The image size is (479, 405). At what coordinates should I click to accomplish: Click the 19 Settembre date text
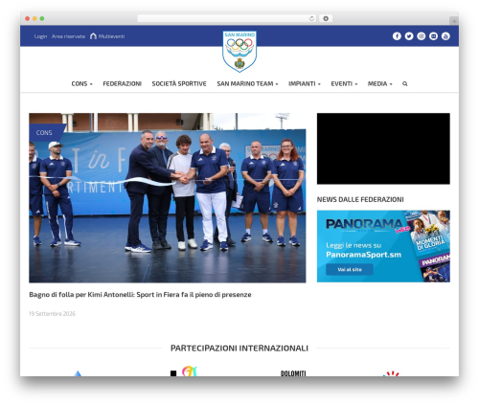(x=52, y=314)
